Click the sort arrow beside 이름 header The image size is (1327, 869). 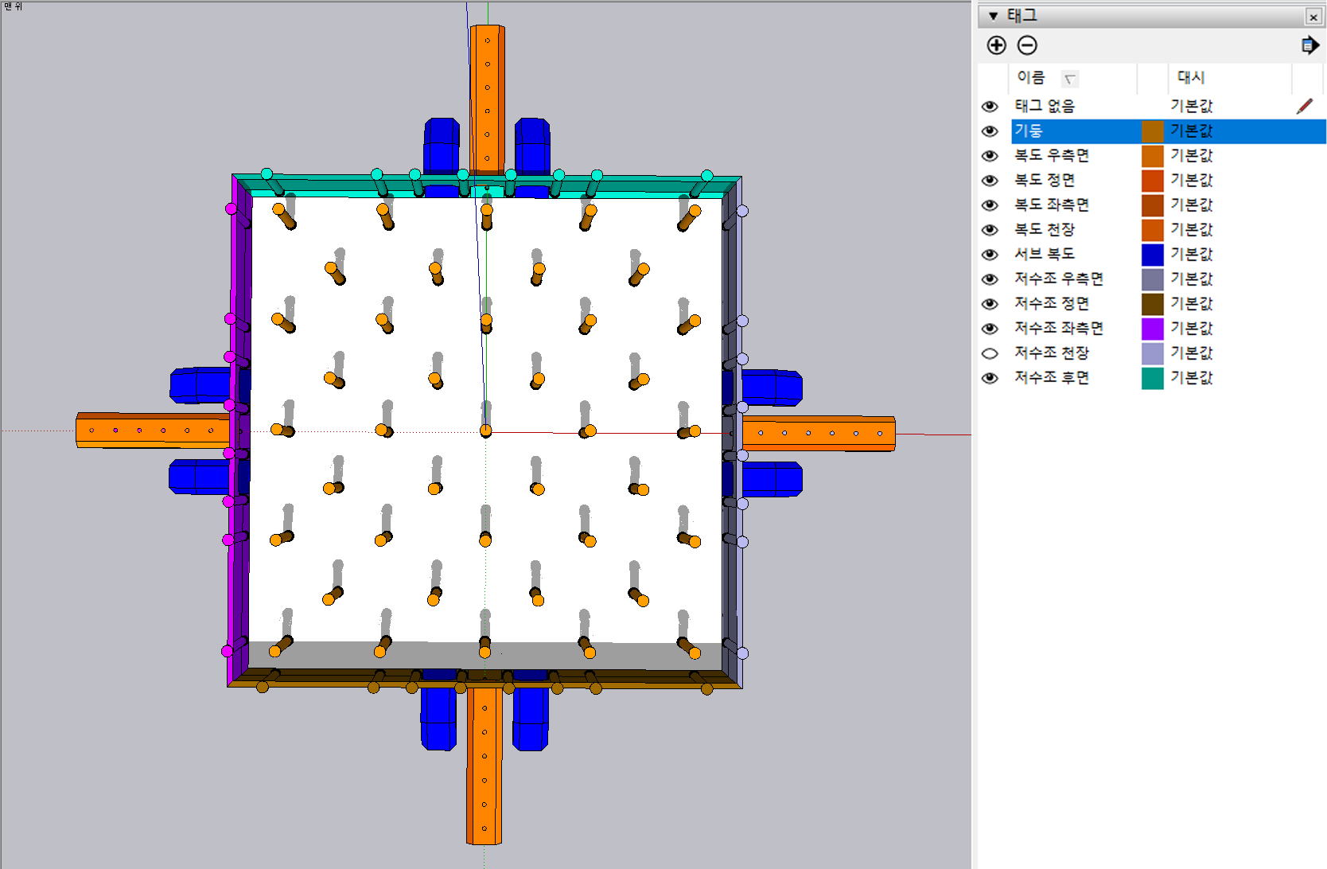click(1070, 79)
